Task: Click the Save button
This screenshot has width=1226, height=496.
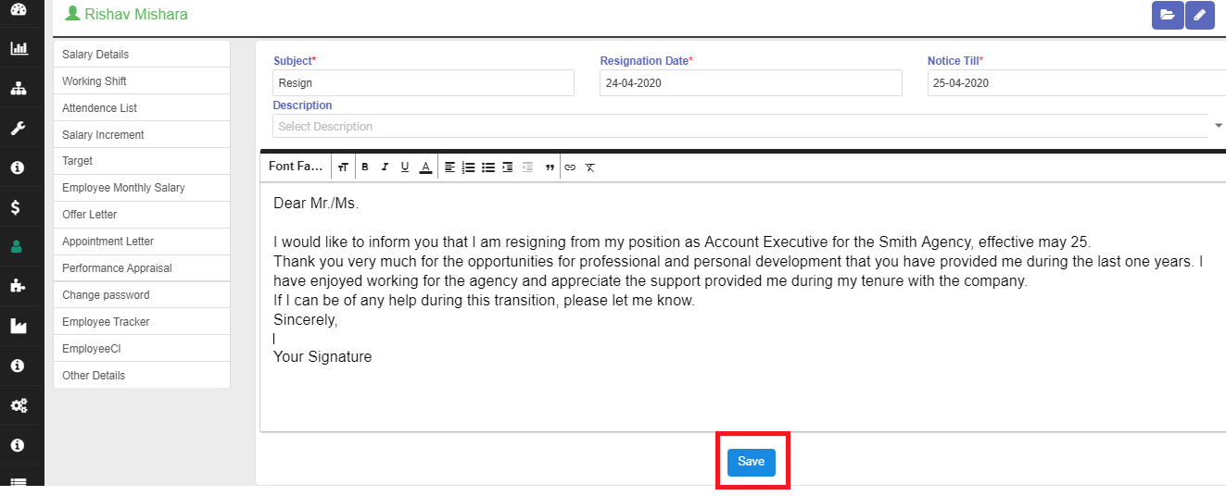Action: (751, 462)
